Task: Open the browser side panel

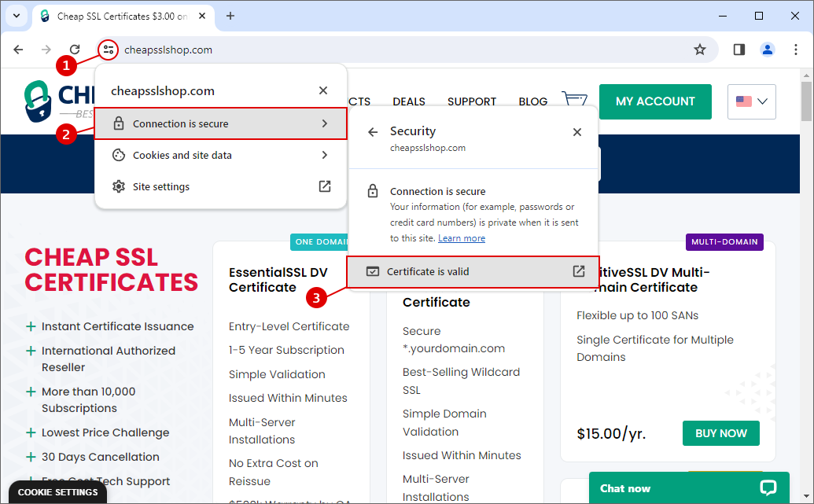Action: (x=739, y=50)
